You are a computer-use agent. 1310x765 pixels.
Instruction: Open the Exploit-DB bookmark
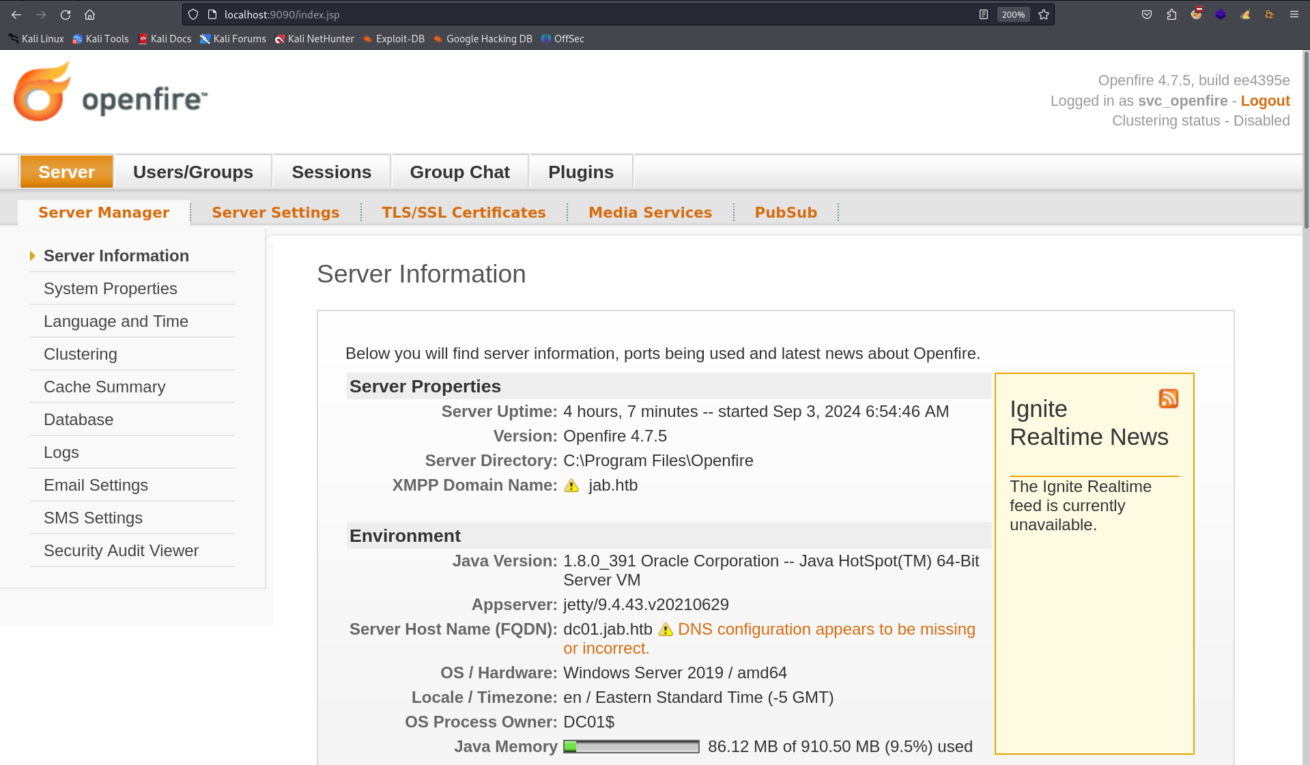coord(394,39)
